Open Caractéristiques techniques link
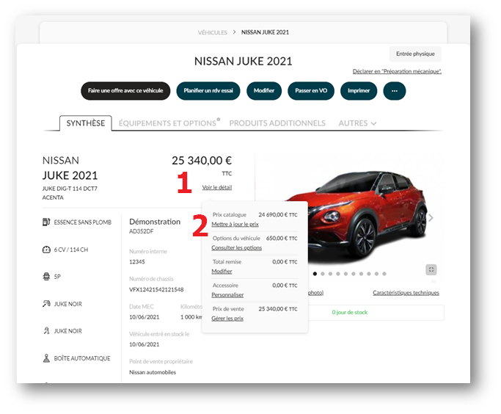This screenshot has width=501, height=414. pos(406,293)
